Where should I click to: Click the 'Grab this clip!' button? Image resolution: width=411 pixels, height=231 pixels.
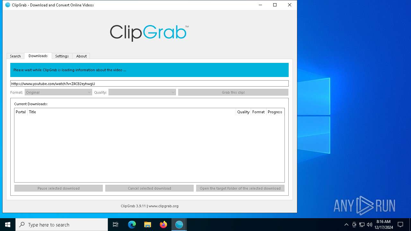[x=233, y=92]
